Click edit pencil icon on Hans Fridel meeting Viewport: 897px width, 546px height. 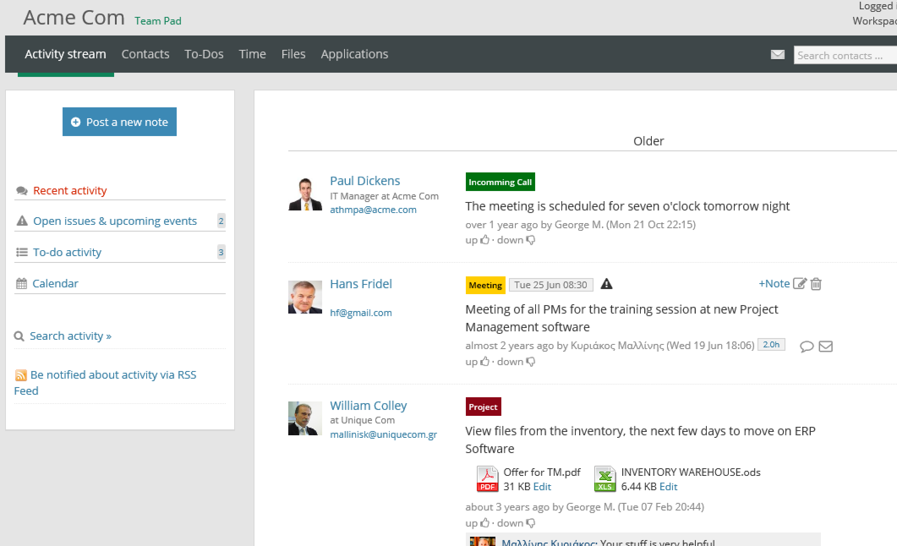point(799,284)
